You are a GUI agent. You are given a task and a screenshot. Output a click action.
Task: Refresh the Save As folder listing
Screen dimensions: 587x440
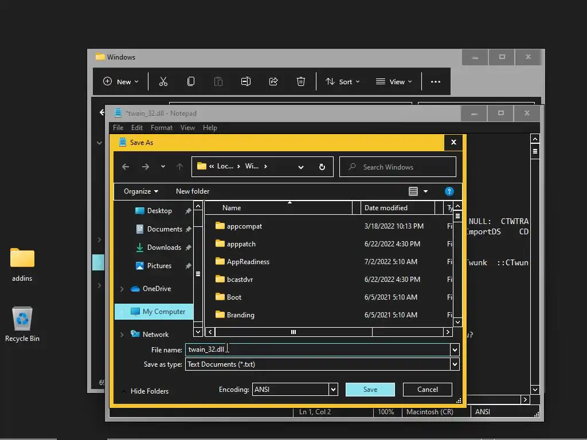tap(322, 167)
